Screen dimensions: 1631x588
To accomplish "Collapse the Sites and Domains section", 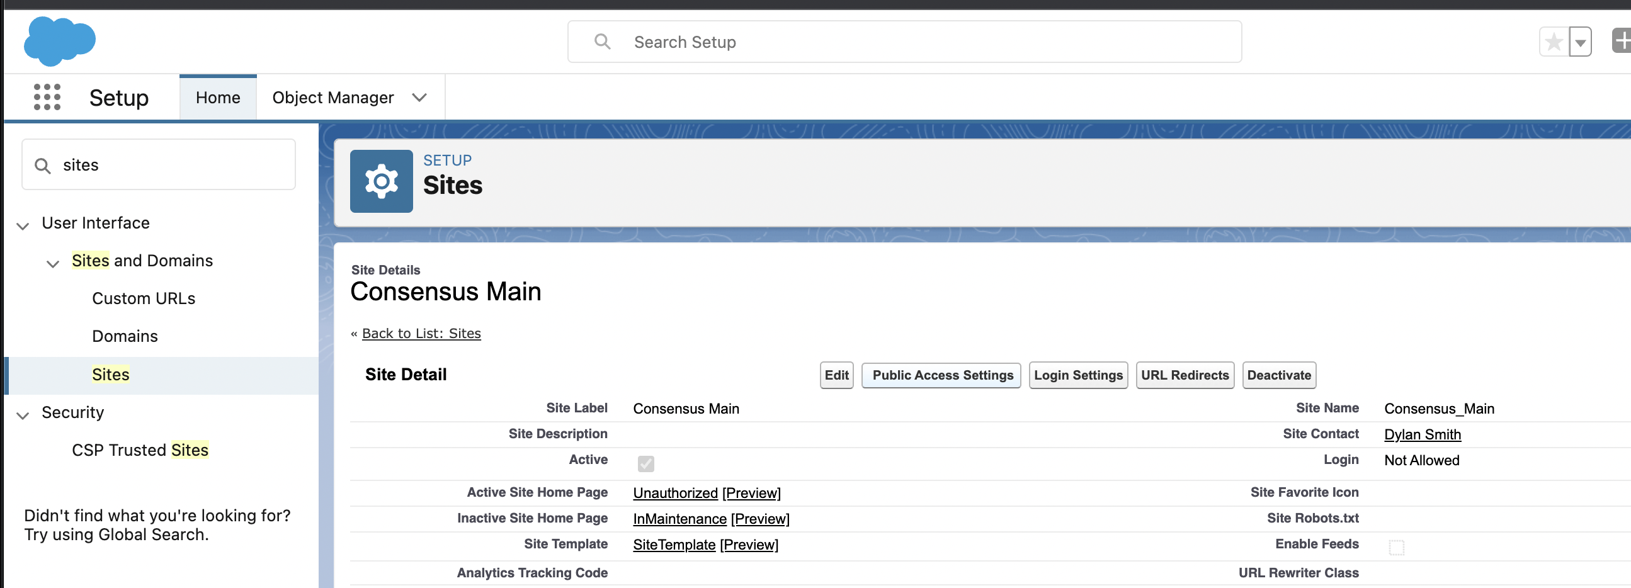I will pyautogui.click(x=53, y=264).
